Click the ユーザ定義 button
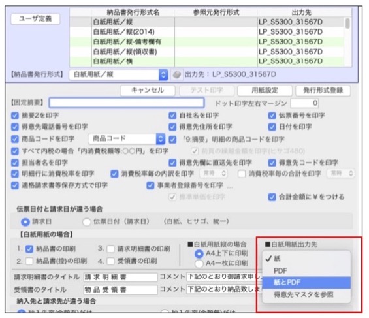The height and width of the screenshot is (318, 369). (35, 19)
